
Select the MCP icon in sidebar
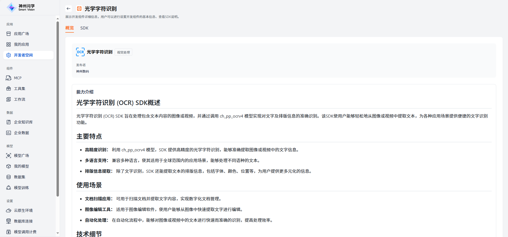(9, 78)
